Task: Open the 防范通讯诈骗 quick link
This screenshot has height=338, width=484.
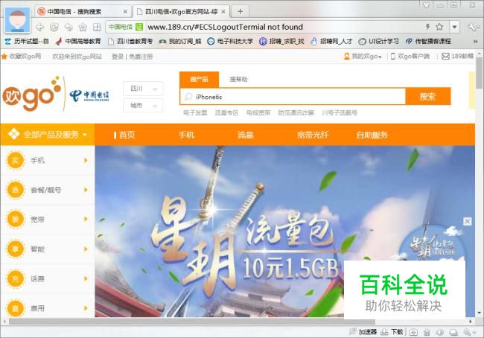Action: (296, 112)
